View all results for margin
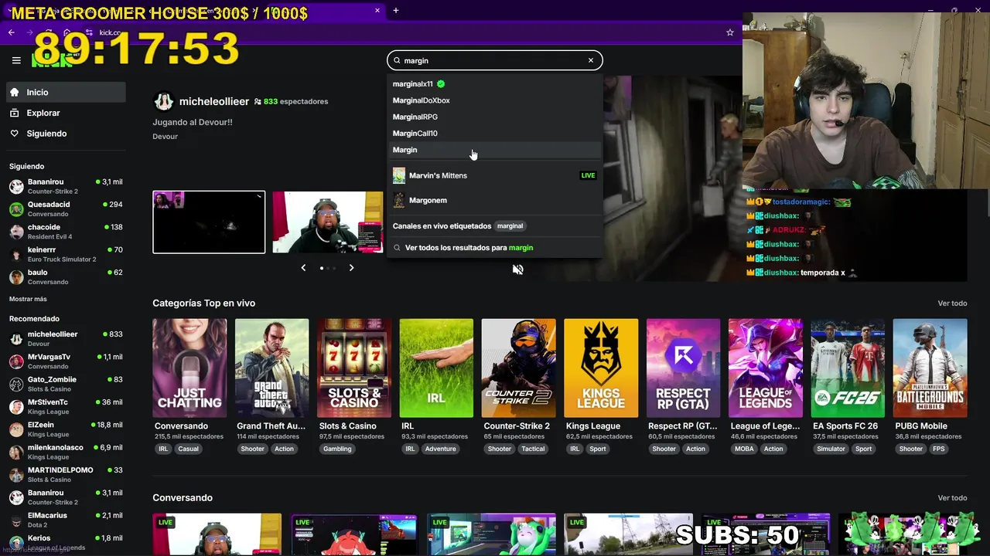The image size is (990, 556). 495,248
